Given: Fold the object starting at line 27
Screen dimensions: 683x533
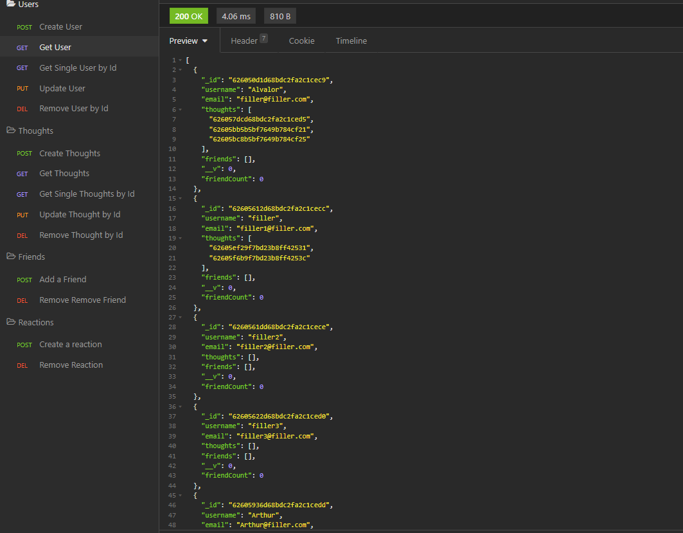Looking at the screenshot, I should click(x=180, y=317).
